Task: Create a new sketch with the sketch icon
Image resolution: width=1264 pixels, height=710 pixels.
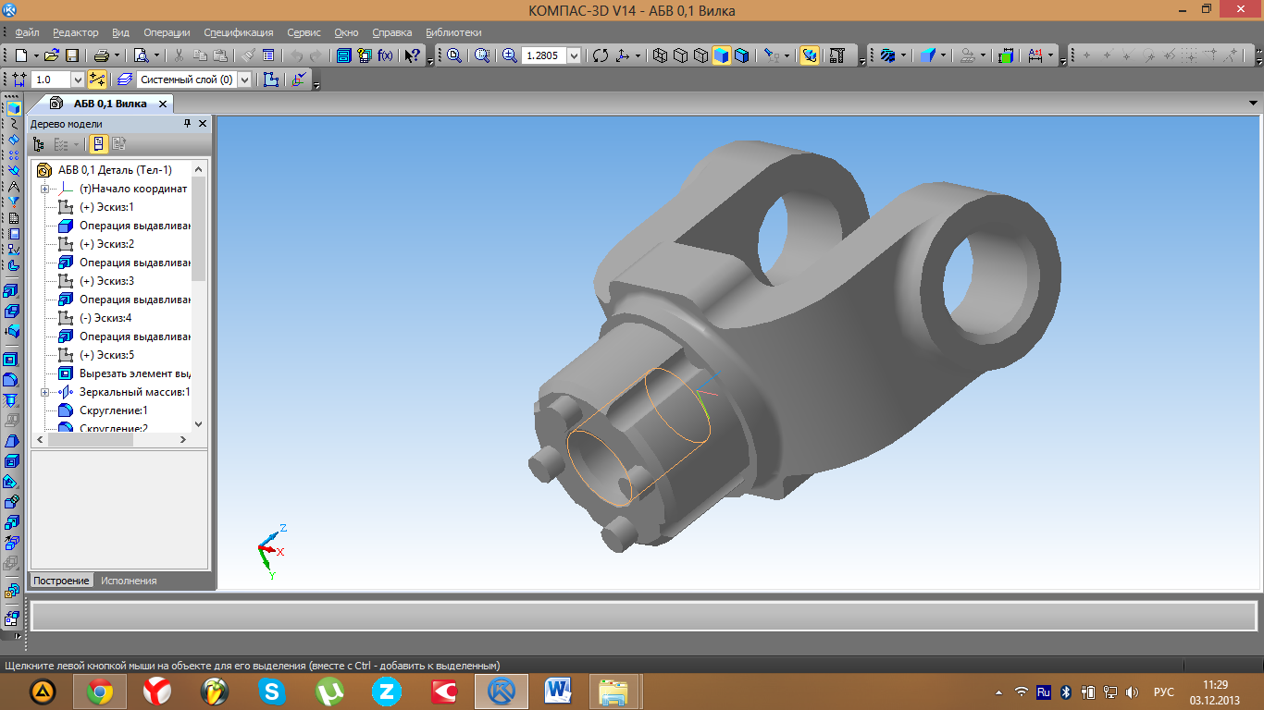Action: pos(271,80)
